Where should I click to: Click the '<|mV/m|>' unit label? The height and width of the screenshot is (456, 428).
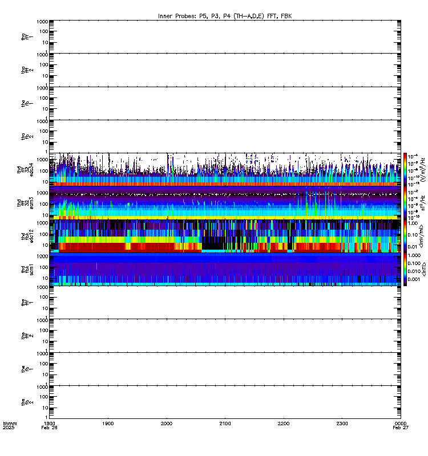click(x=421, y=236)
